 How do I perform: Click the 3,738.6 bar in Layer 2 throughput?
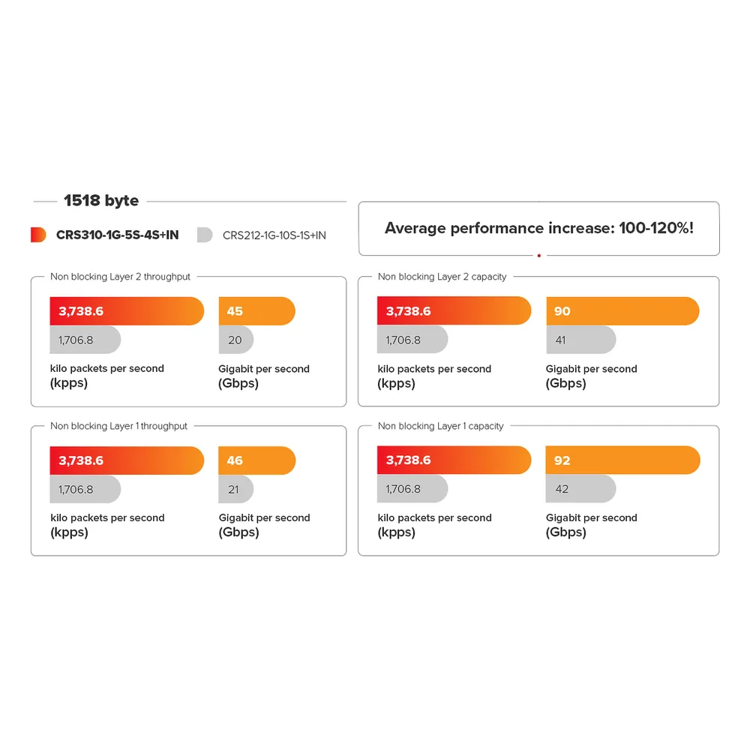(127, 311)
